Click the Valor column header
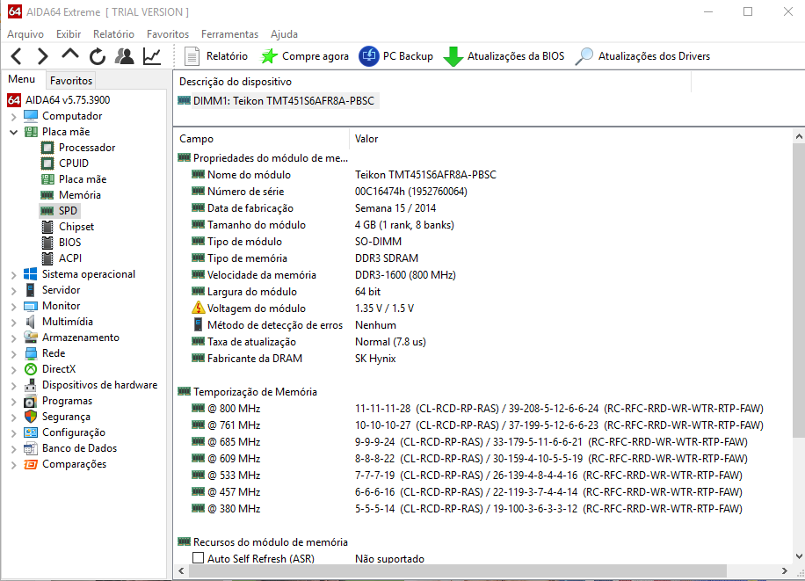This screenshot has width=805, height=581. [366, 139]
